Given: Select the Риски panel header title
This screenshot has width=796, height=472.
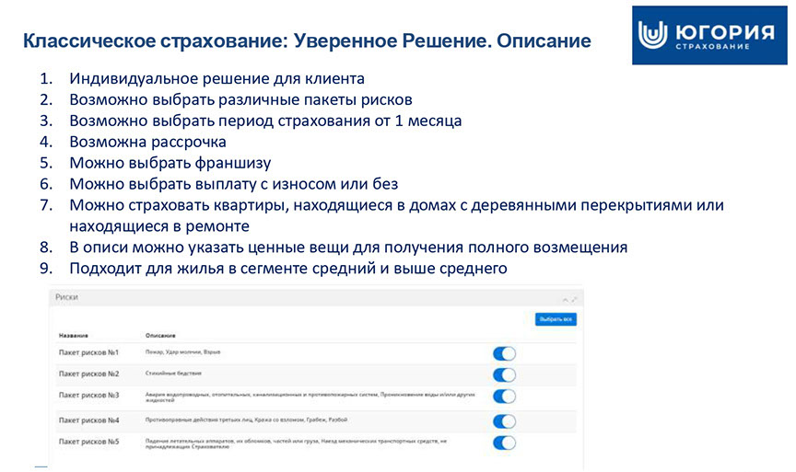Looking at the screenshot, I should tap(66, 298).
